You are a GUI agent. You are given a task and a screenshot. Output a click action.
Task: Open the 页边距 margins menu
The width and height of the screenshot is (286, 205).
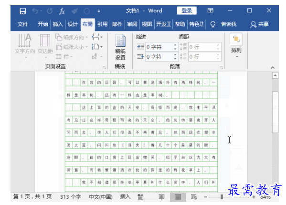point(45,46)
